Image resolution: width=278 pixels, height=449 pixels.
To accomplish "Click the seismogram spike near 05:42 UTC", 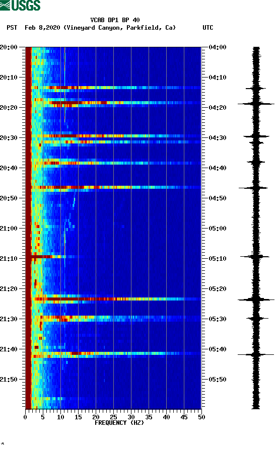I will tap(256, 354).
